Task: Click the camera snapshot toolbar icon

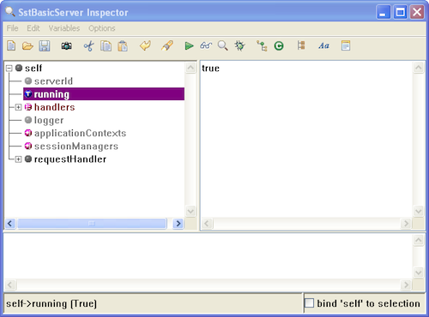Action: pyautogui.click(x=66, y=45)
